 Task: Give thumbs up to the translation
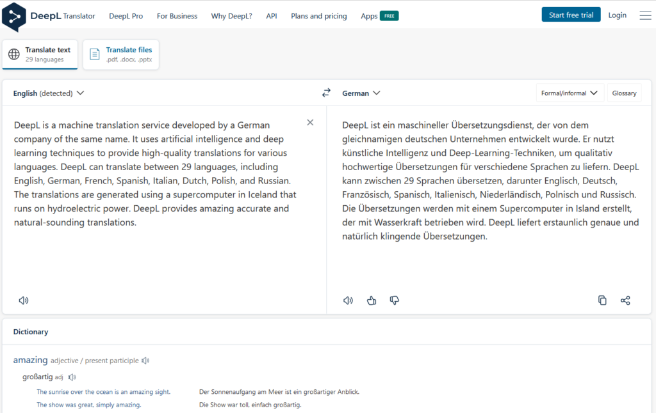(x=372, y=300)
